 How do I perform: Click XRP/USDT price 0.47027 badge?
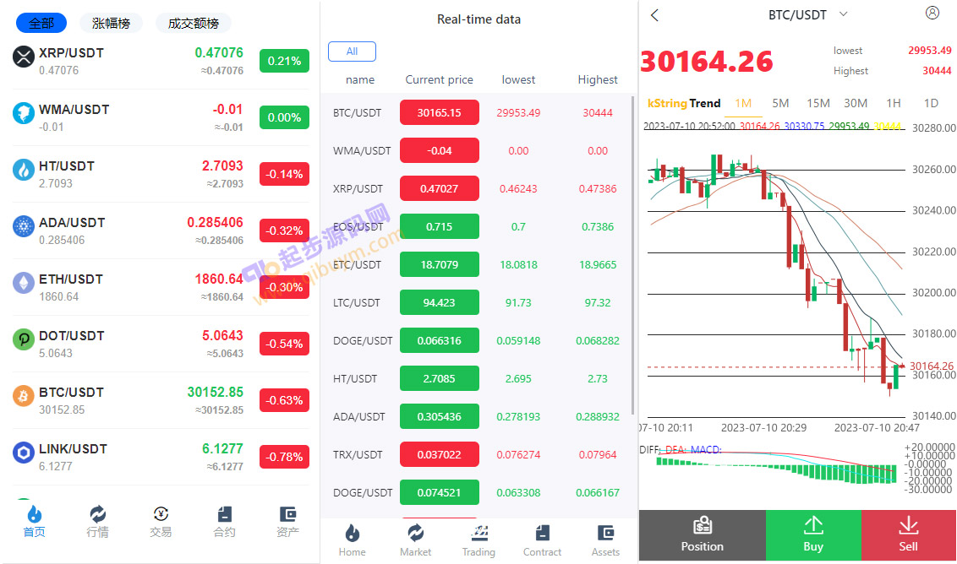tap(440, 188)
